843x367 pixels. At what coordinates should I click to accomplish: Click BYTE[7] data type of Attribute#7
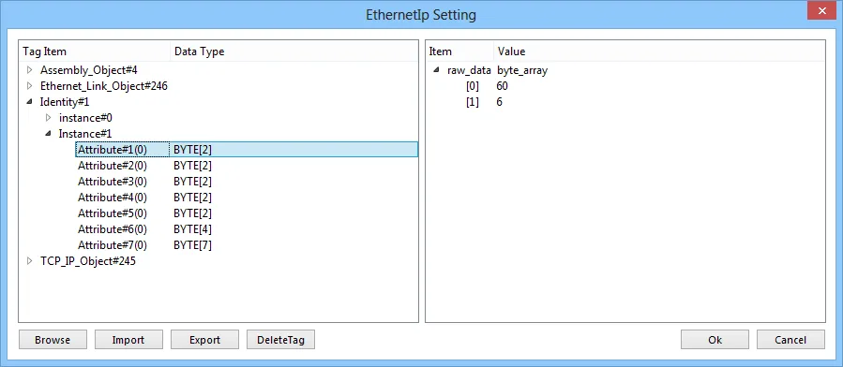tap(192, 245)
